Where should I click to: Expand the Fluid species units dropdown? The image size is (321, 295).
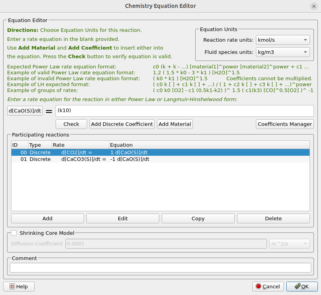click(x=282, y=52)
